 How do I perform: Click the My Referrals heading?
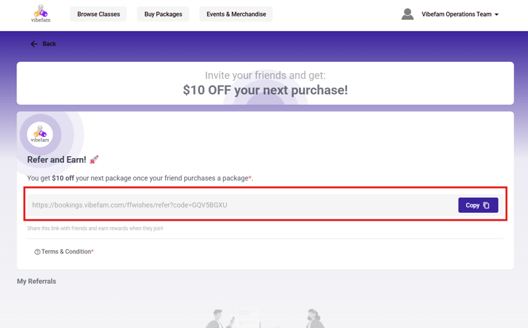(x=36, y=281)
